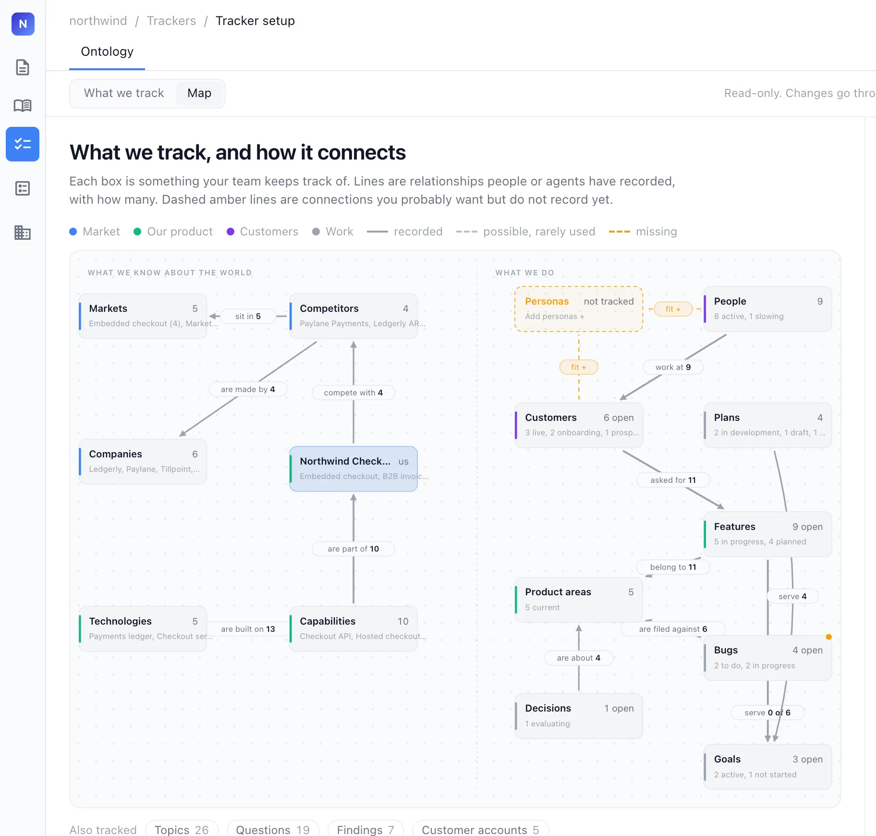Click Add personas + in Personas box
876x836 pixels.
click(555, 317)
